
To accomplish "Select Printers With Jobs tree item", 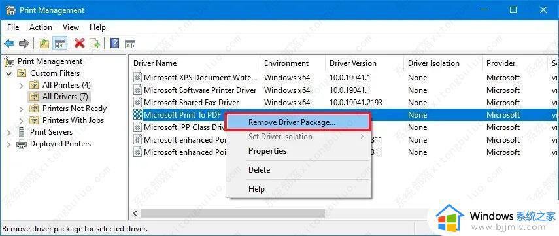I will pos(73,120).
